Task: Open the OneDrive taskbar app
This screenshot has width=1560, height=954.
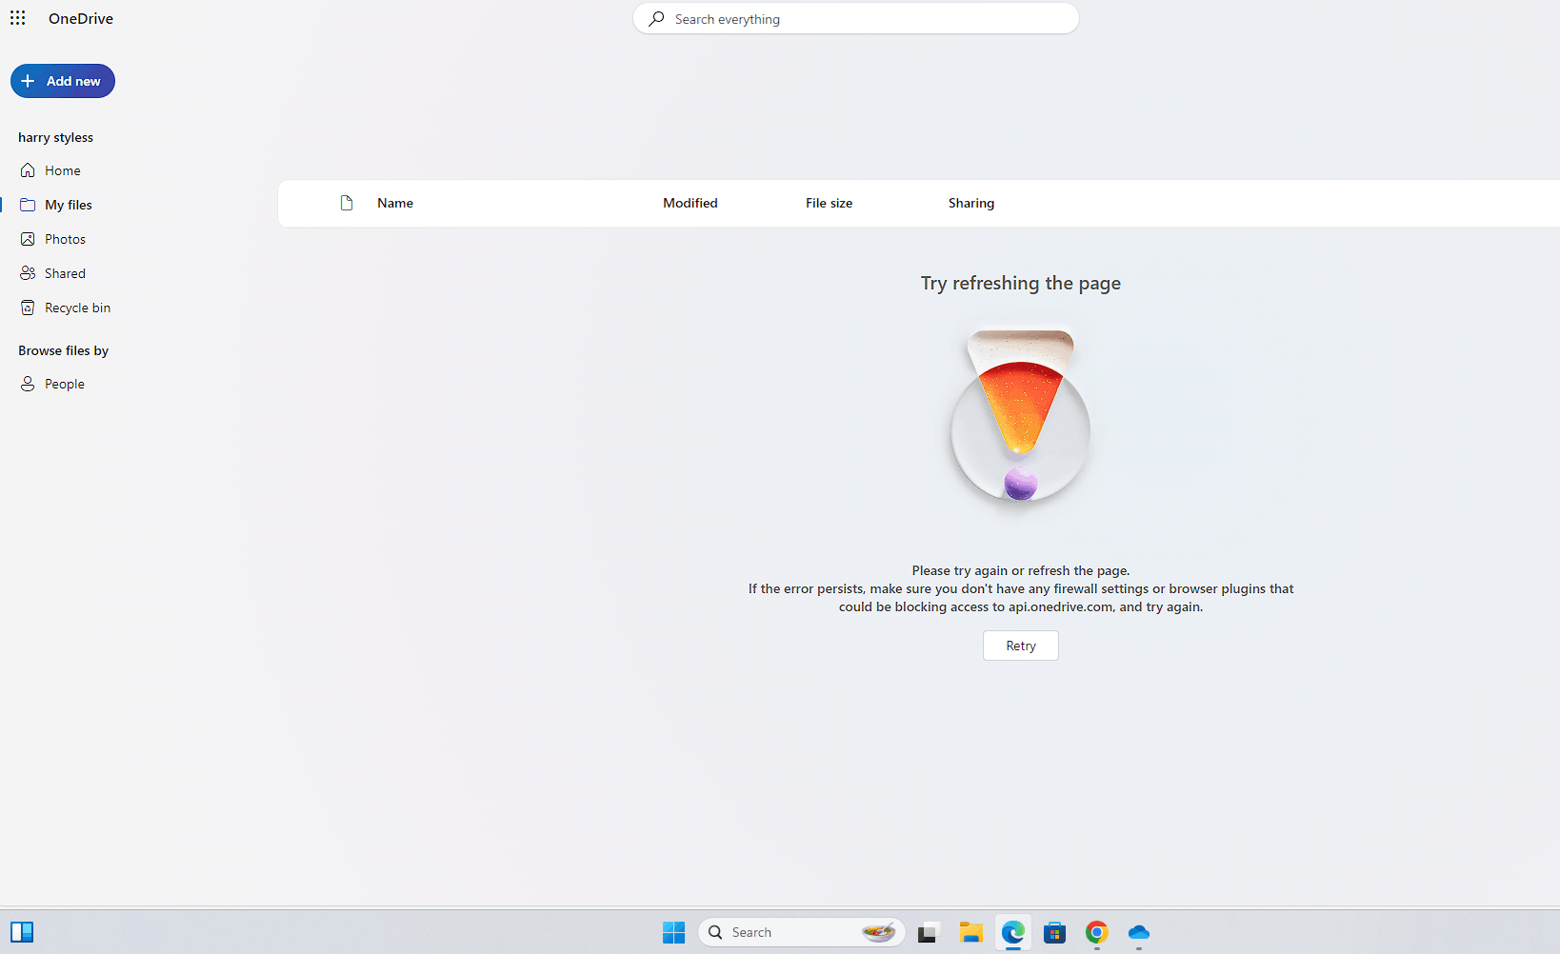Action: 1138,932
